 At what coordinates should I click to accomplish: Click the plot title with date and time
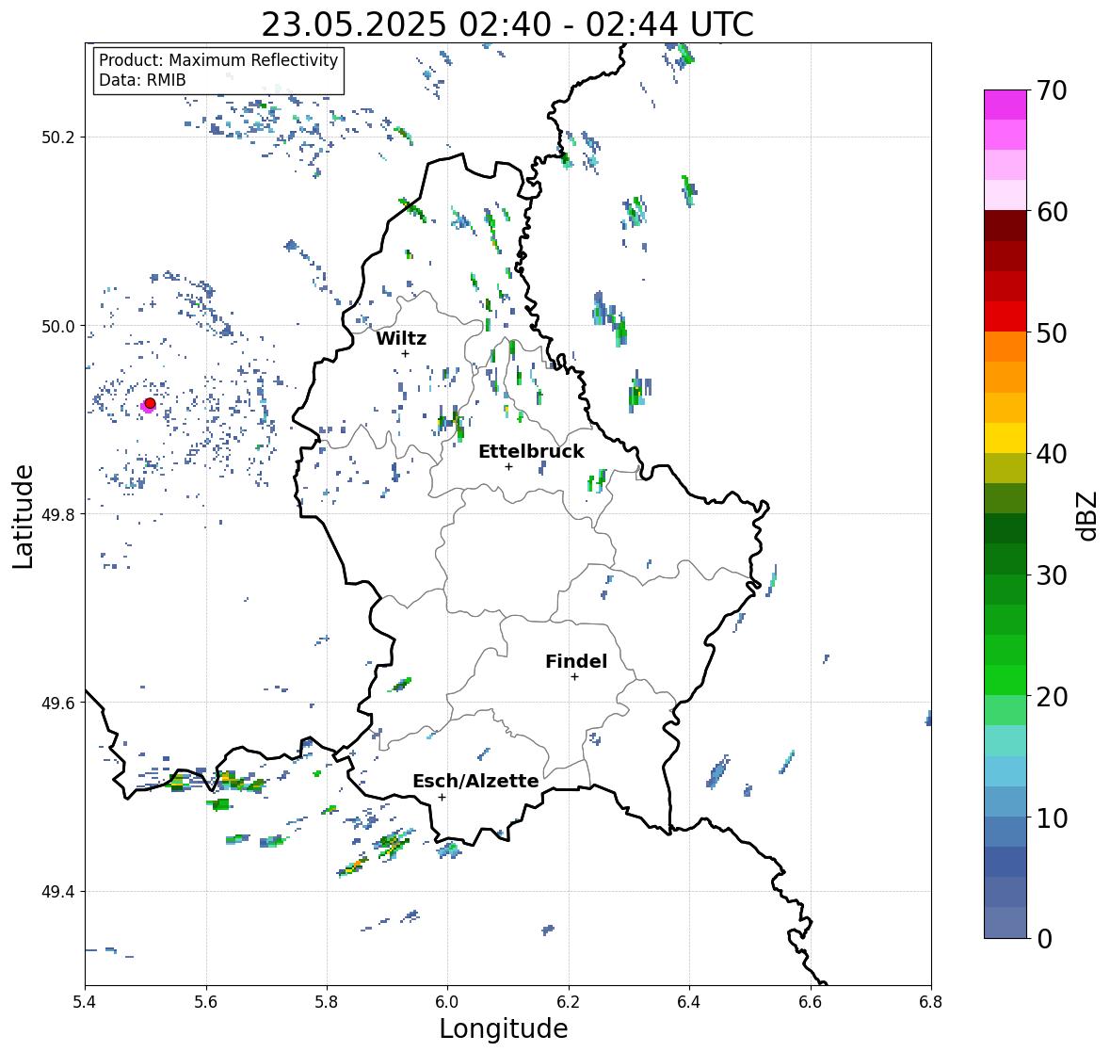tap(507, 24)
